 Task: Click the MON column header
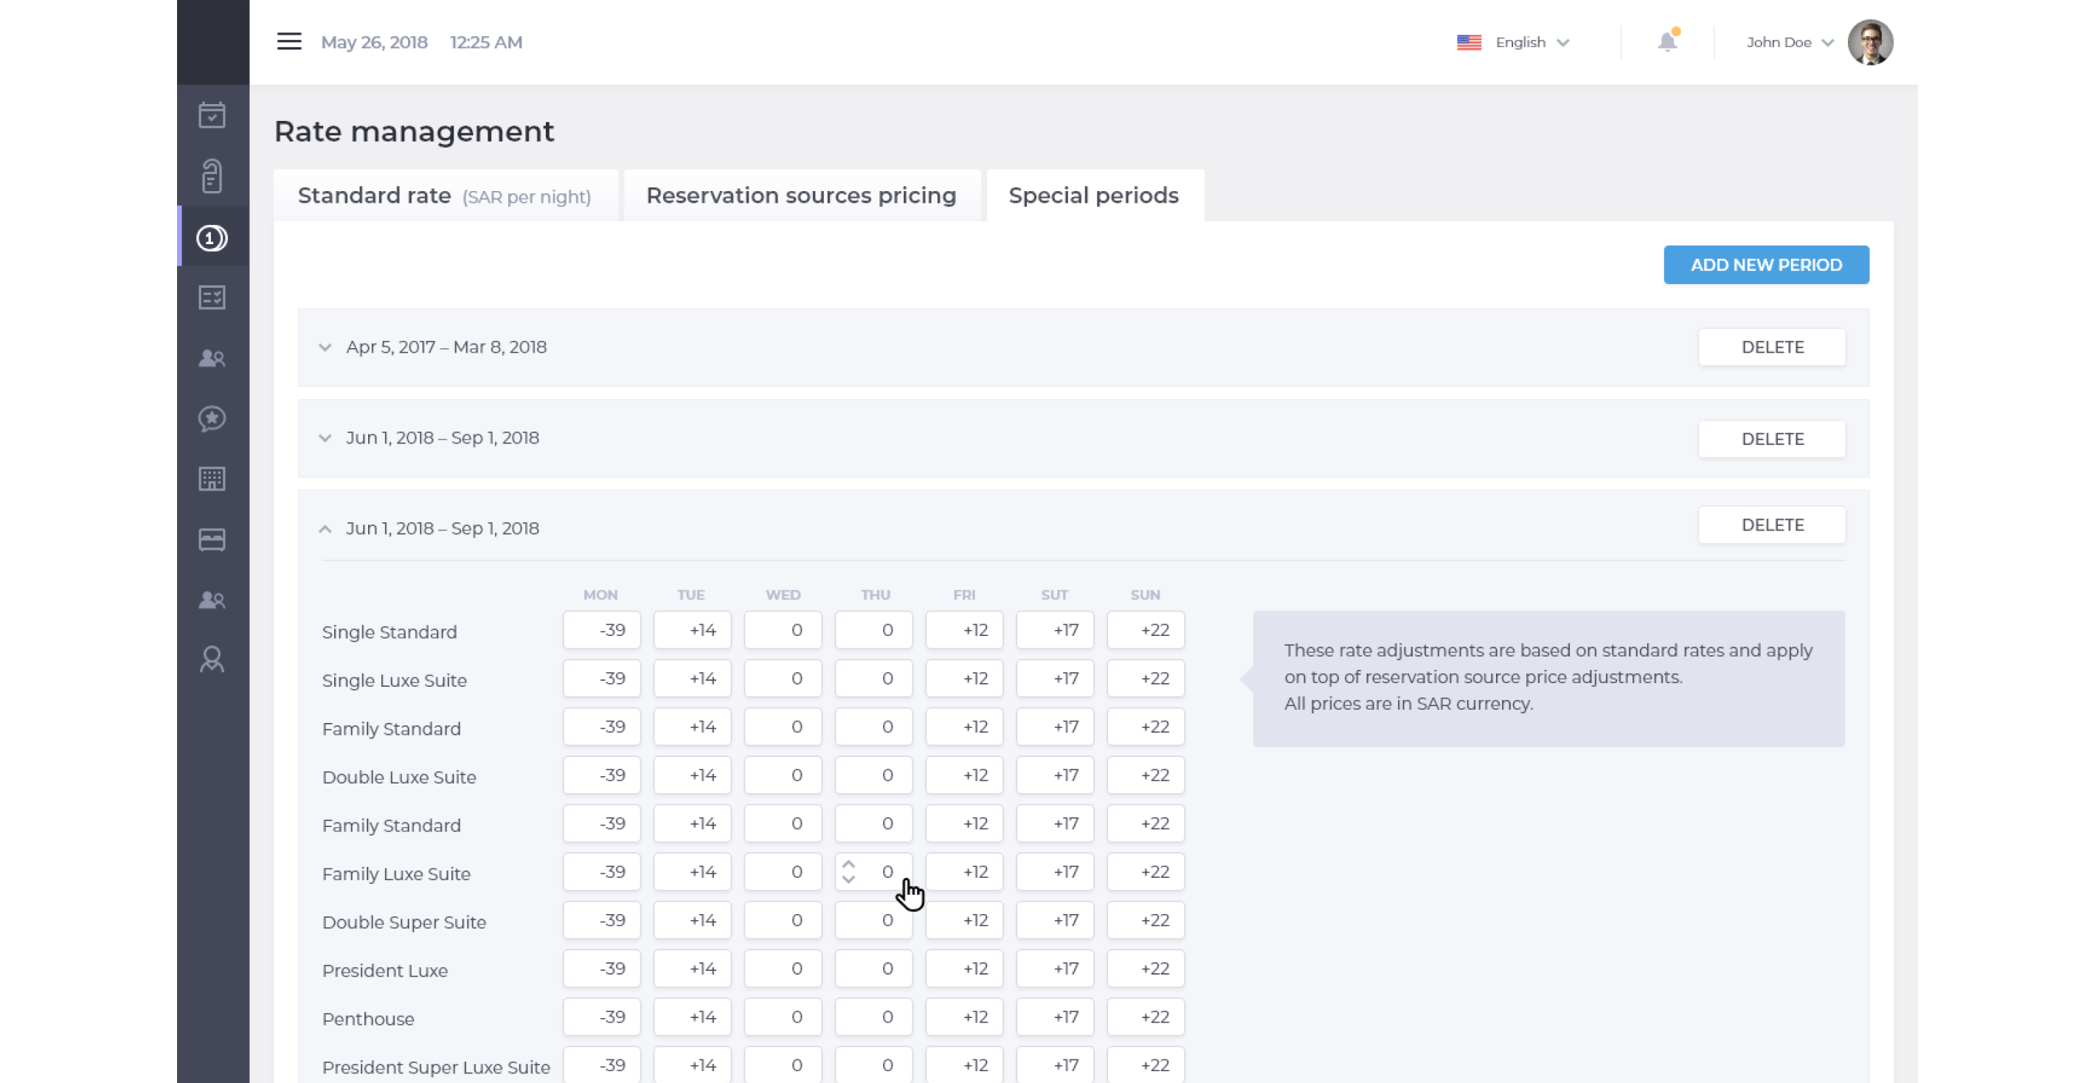[x=600, y=595]
